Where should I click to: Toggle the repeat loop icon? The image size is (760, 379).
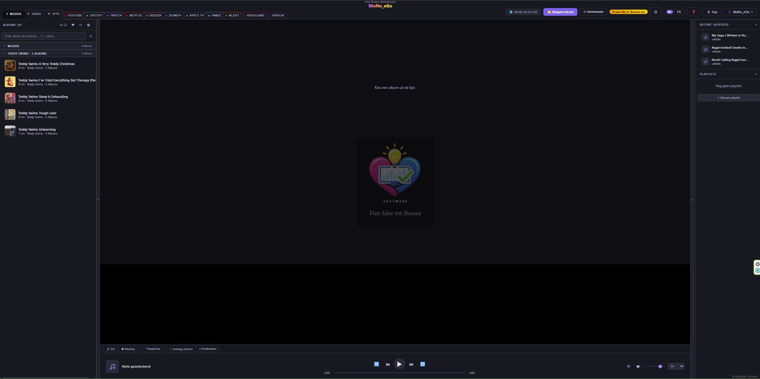[x=423, y=364]
